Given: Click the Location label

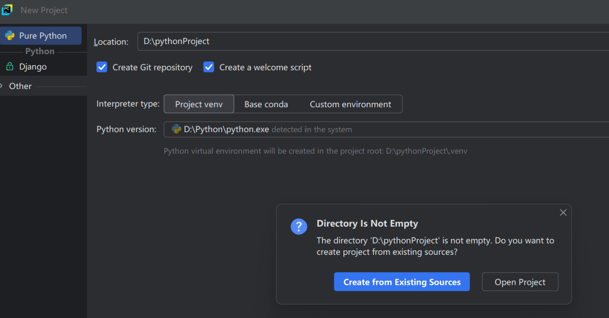Looking at the screenshot, I should point(111,42).
